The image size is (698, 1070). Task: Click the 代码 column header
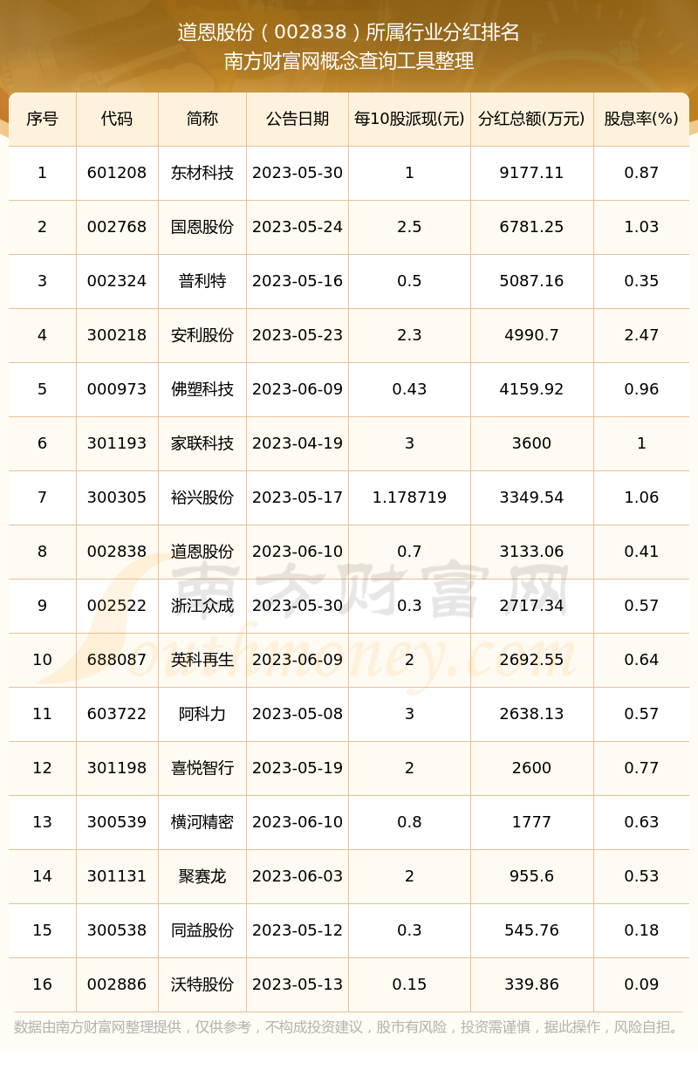[117, 119]
